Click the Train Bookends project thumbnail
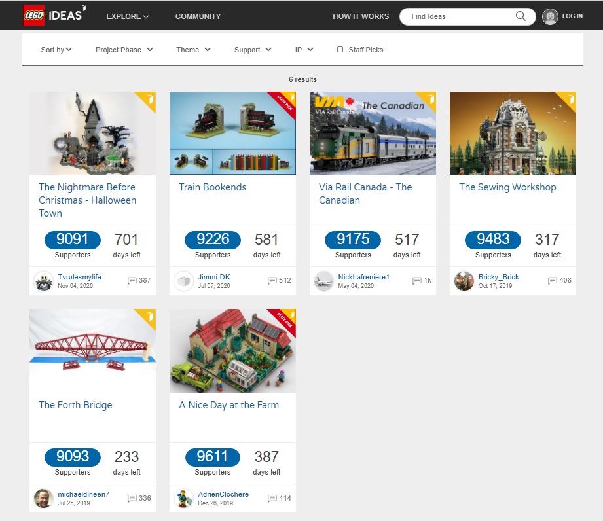 coord(232,133)
